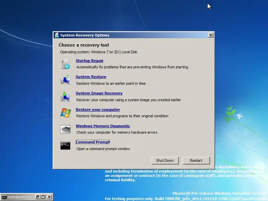Restore the minimized Administrator window
Viewport: 268px width, 201px height.
click(x=37, y=197)
